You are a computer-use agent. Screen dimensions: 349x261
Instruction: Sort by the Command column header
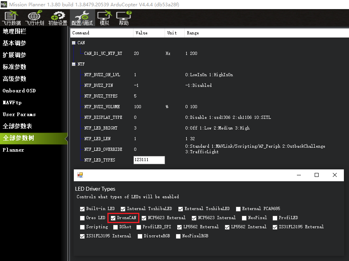102,33
